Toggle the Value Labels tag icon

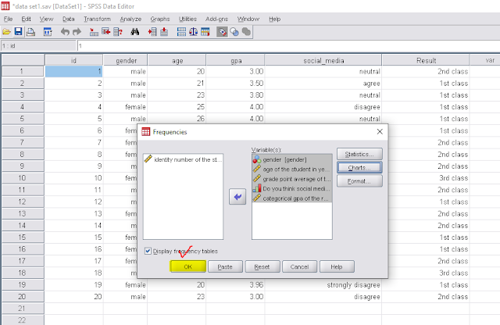point(222,32)
